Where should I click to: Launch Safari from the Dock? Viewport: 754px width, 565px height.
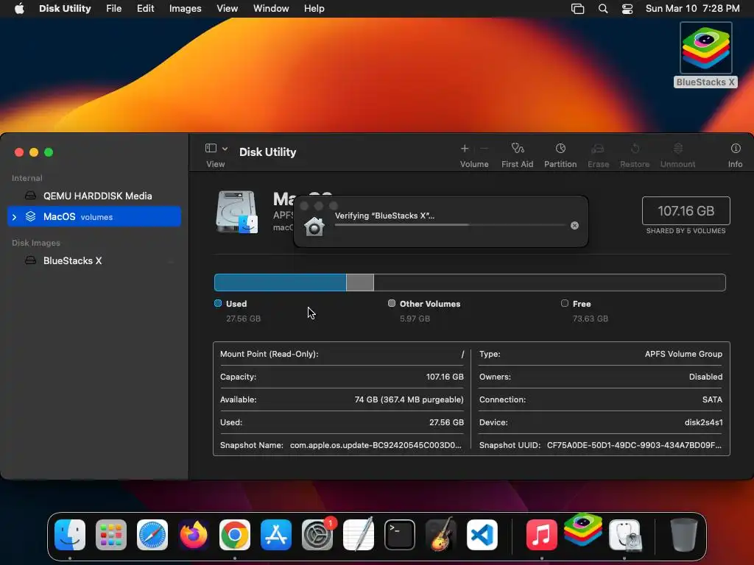(152, 535)
